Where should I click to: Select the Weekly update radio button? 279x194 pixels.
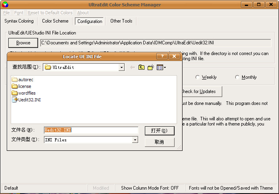pyautogui.click(x=198, y=77)
